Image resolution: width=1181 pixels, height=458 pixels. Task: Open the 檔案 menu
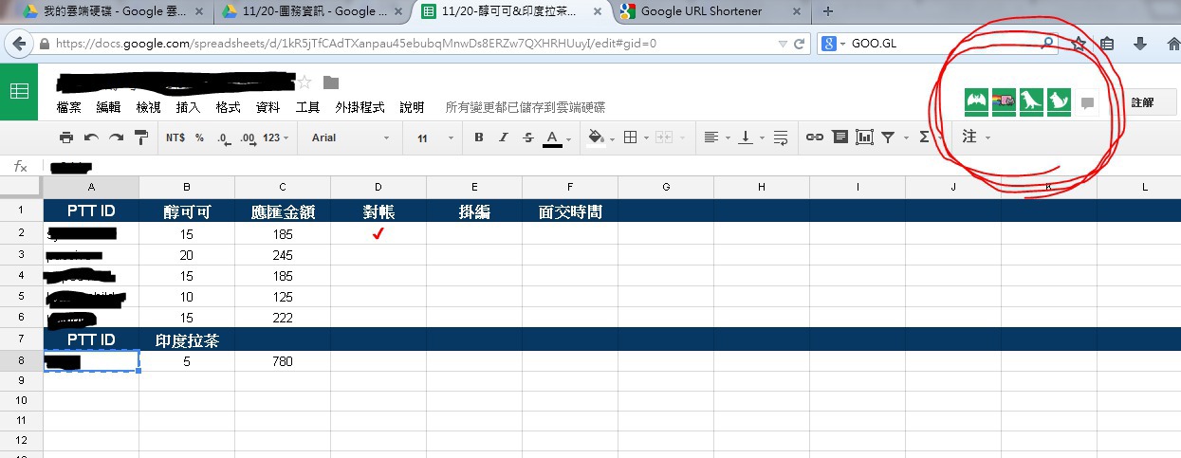pos(69,108)
